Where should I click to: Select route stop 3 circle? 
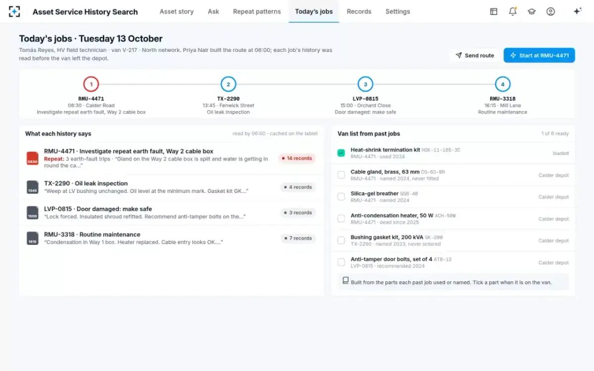[x=365, y=84]
